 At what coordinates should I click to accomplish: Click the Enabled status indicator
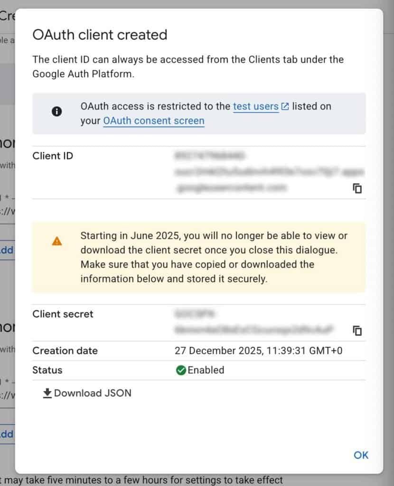(206, 370)
